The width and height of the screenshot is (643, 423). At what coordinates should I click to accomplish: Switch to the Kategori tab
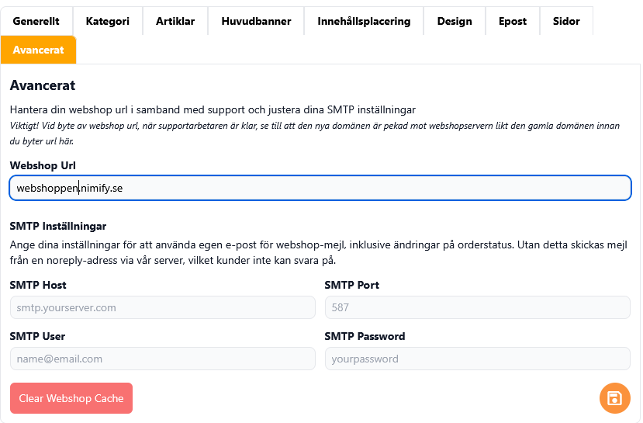[x=108, y=21]
